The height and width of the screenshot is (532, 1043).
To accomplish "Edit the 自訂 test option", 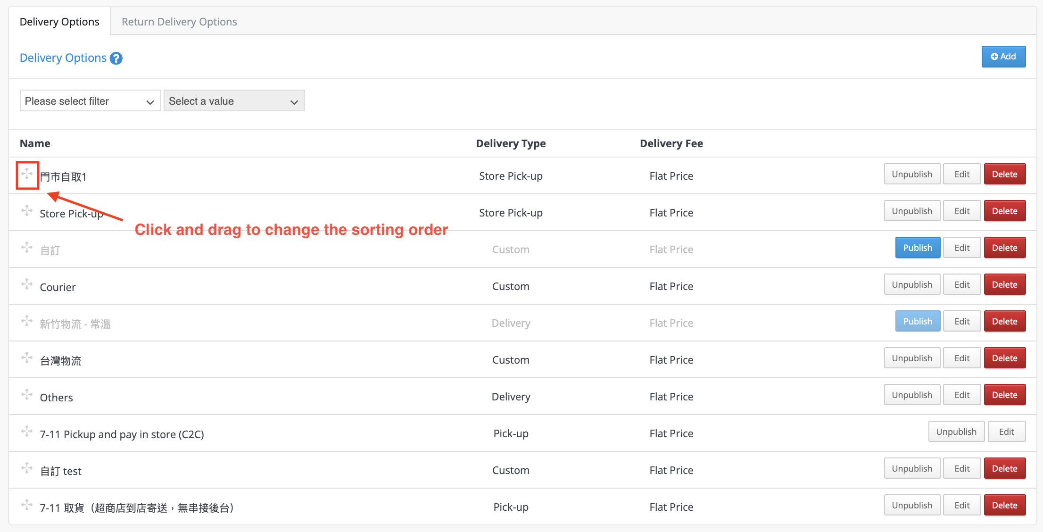I will click(962, 468).
